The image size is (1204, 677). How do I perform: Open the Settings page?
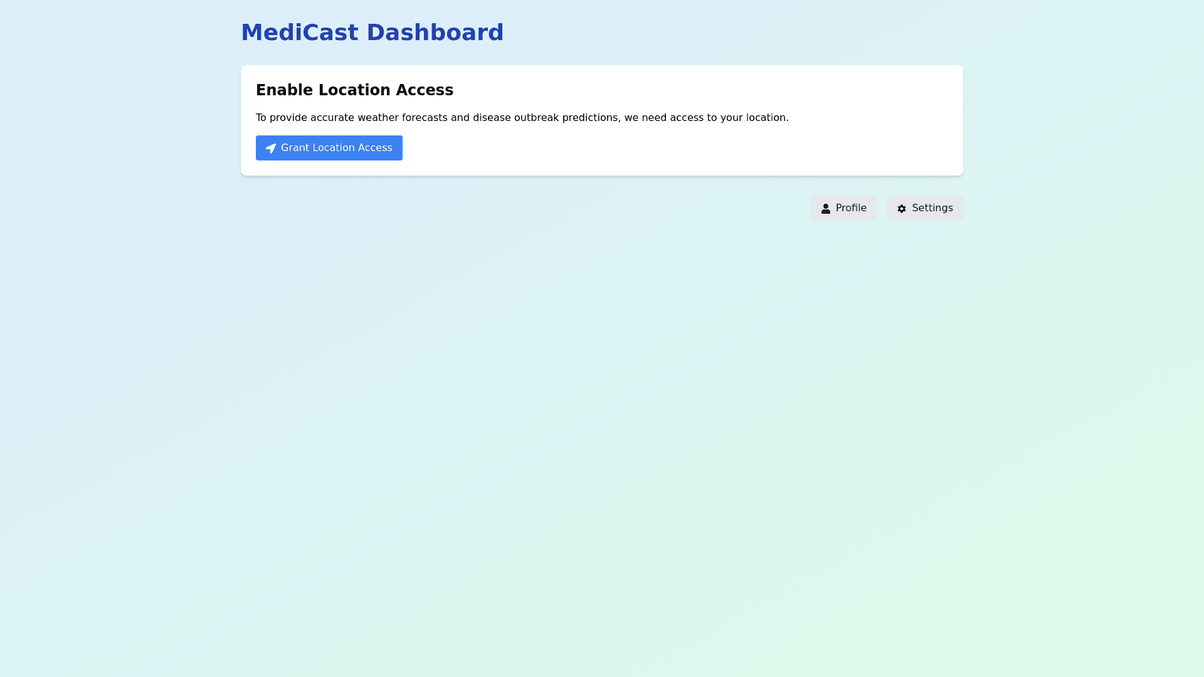tap(924, 208)
